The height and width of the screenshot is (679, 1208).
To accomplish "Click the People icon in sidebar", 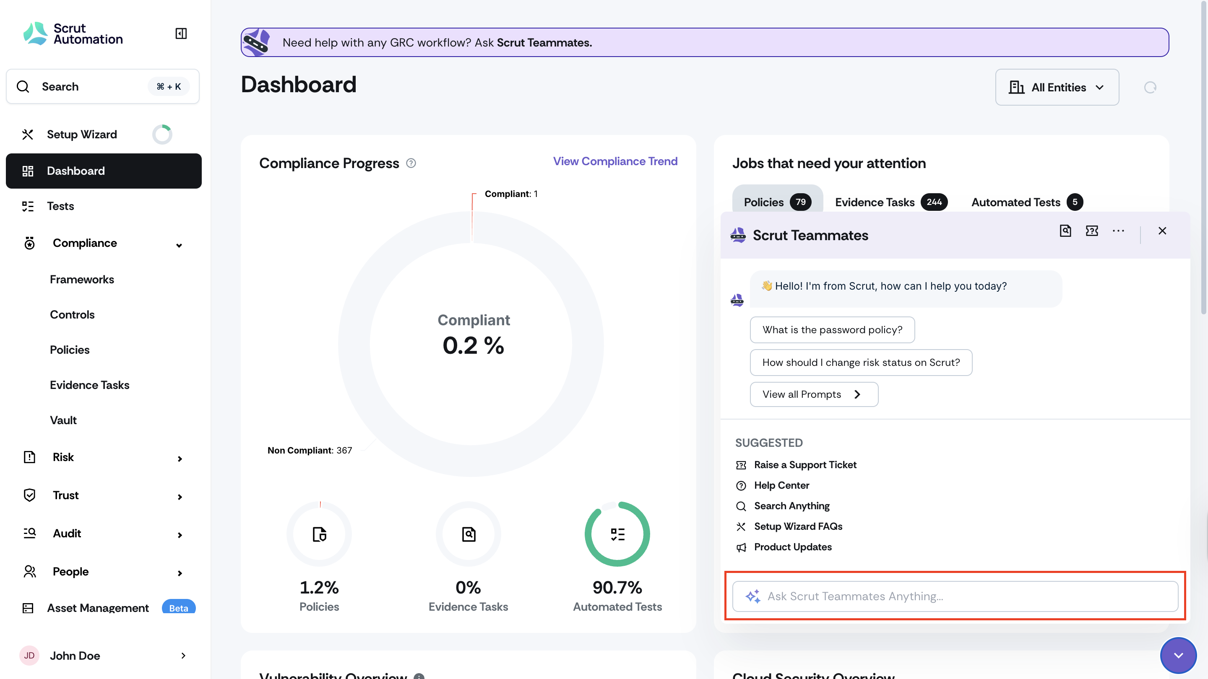I will [29, 571].
